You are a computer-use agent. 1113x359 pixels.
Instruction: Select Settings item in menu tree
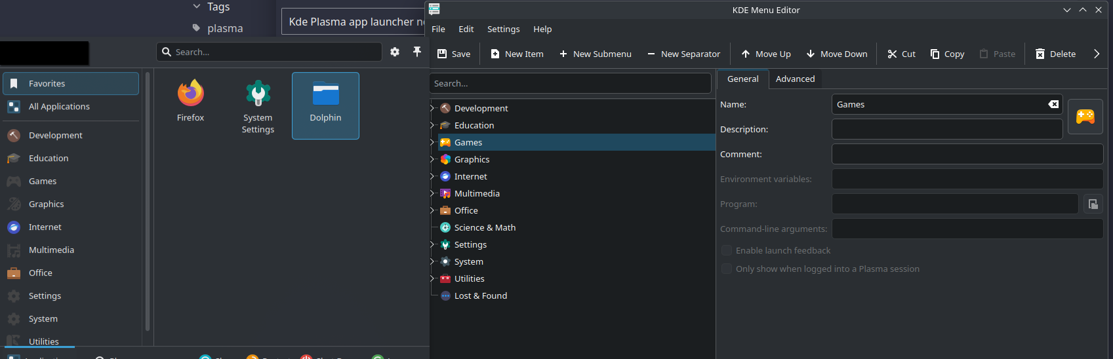[470, 244]
